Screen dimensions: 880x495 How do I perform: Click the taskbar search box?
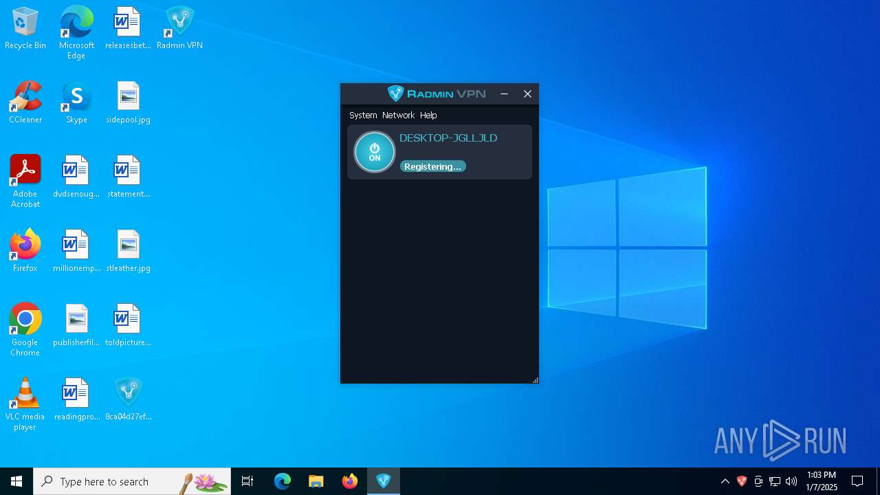pyautogui.click(x=132, y=481)
